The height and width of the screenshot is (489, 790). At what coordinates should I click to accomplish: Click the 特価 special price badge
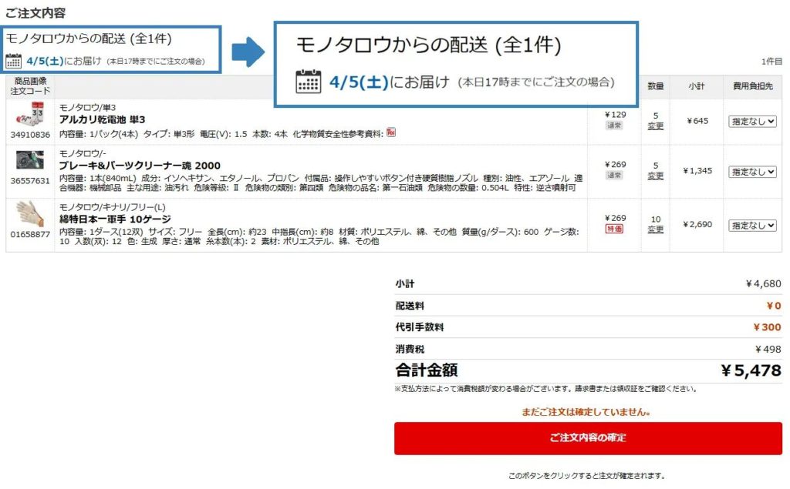pos(615,229)
